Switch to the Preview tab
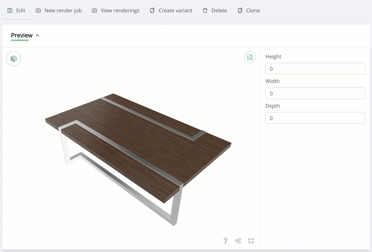 click(x=22, y=35)
